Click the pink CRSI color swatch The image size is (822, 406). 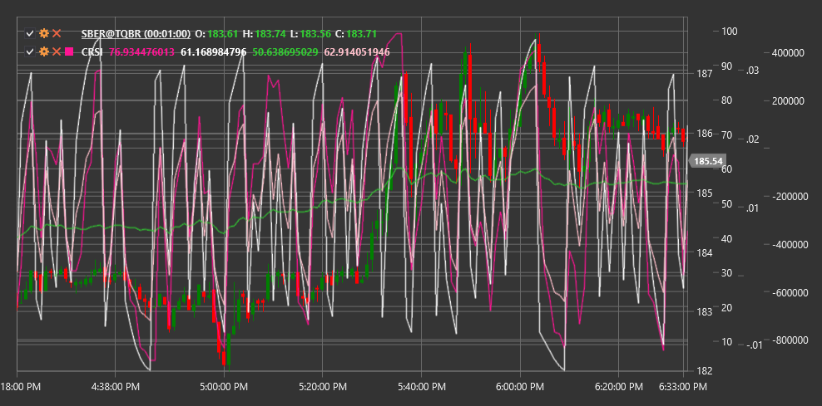click(69, 51)
